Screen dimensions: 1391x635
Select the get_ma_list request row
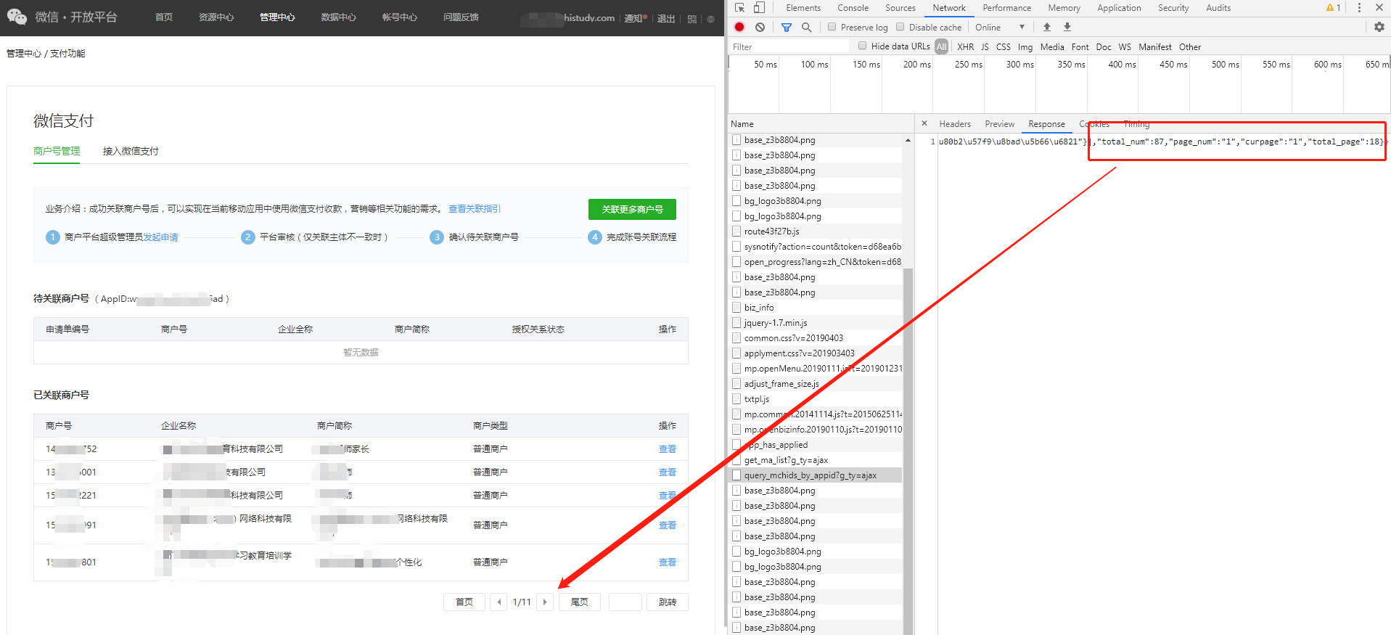816,460
